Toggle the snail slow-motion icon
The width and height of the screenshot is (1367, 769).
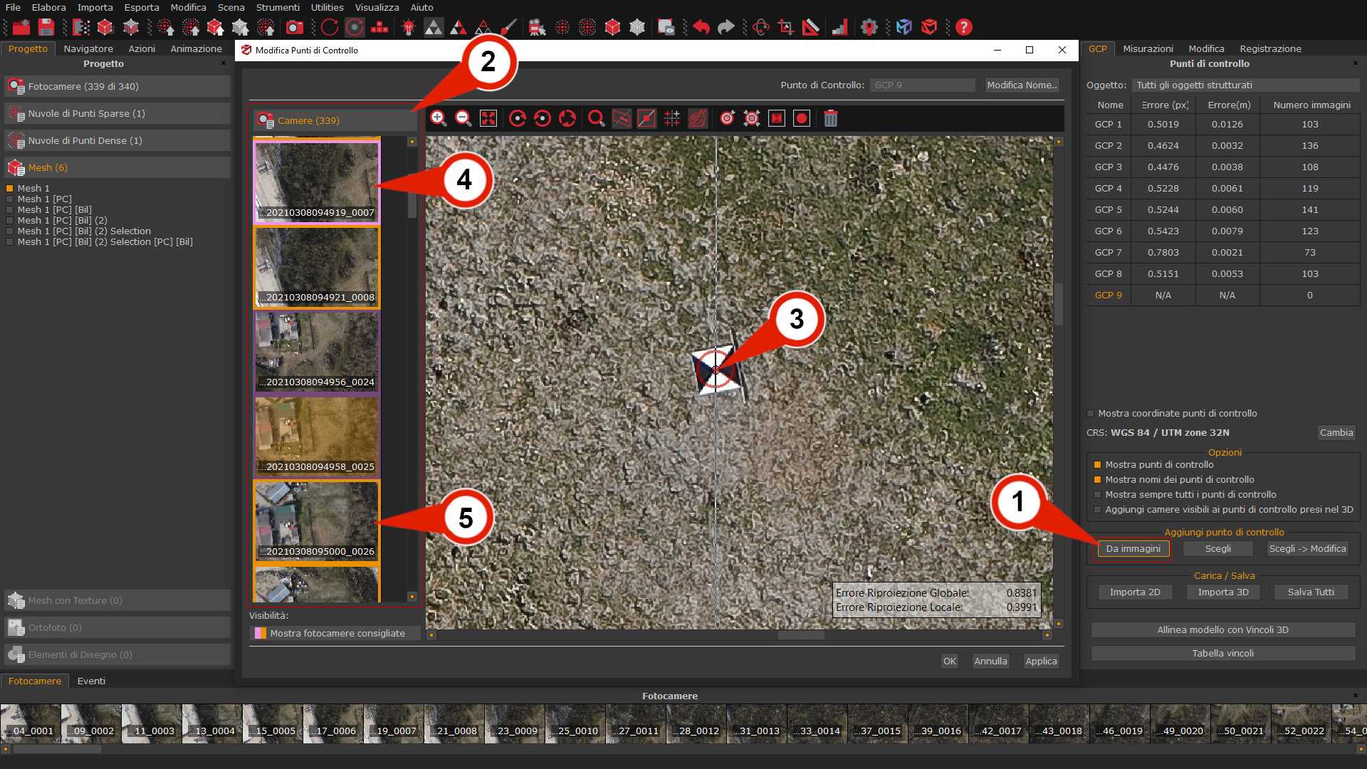(698, 118)
